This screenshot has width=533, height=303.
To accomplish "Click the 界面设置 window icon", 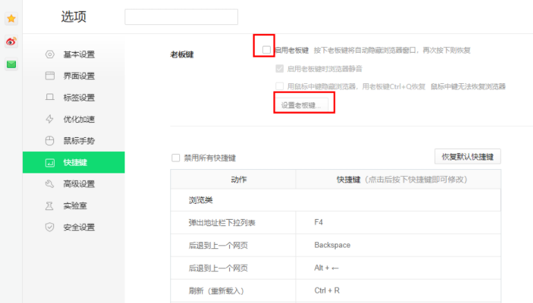I will point(50,76).
